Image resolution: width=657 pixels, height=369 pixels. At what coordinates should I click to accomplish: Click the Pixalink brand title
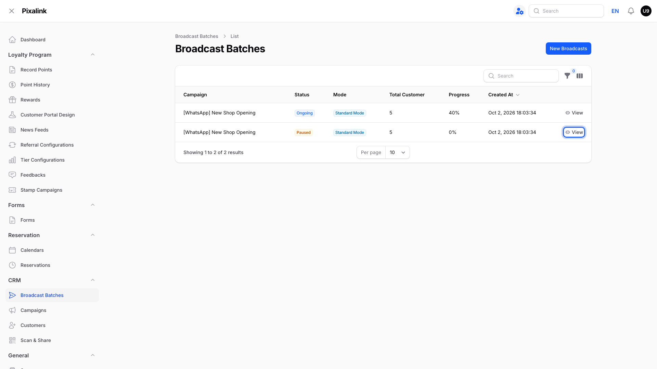click(x=34, y=11)
